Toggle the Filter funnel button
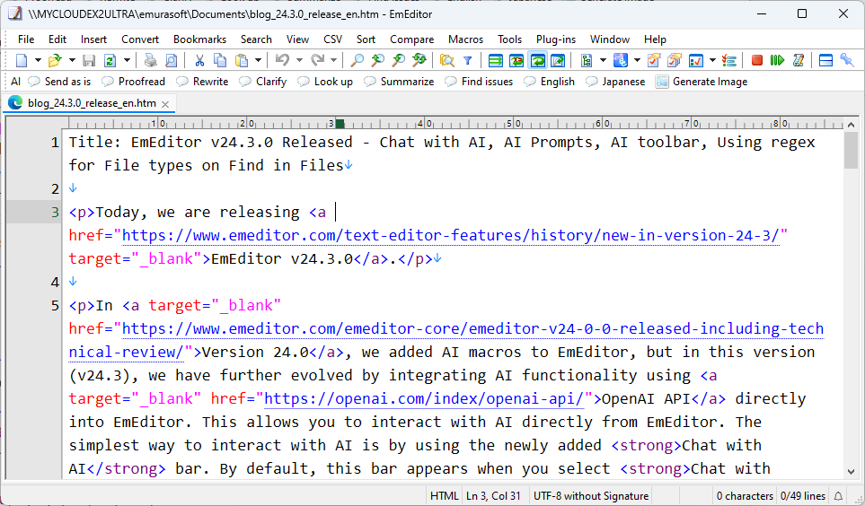 coord(468,60)
